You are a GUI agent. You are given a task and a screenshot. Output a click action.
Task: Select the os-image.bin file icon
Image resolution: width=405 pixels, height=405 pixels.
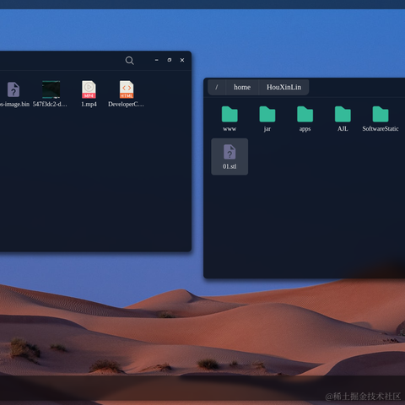coord(13,89)
